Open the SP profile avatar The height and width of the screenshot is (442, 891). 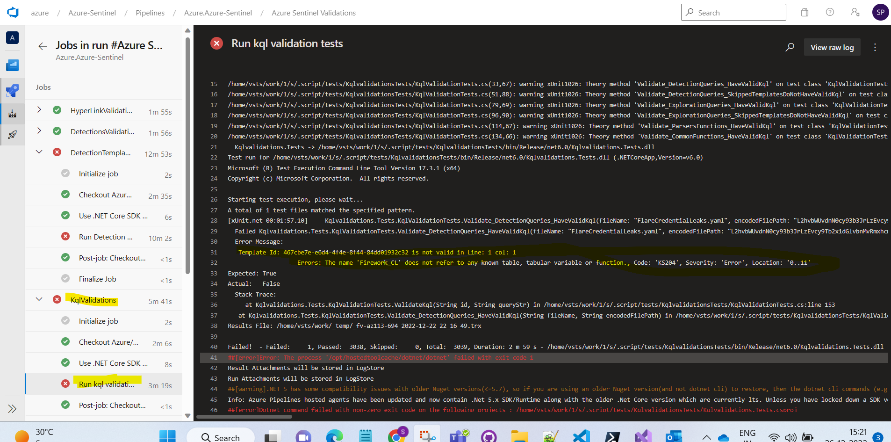(880, 12)
